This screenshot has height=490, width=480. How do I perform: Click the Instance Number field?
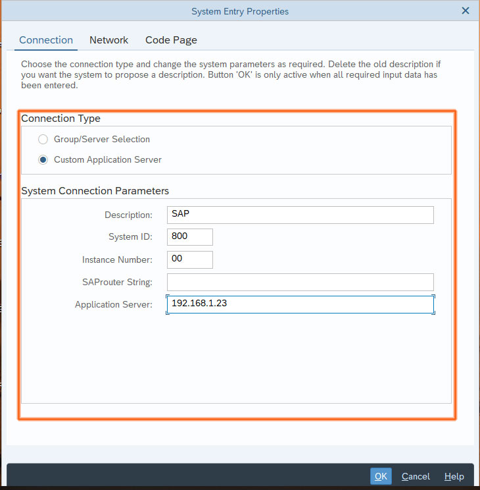[x=190, y=259]
